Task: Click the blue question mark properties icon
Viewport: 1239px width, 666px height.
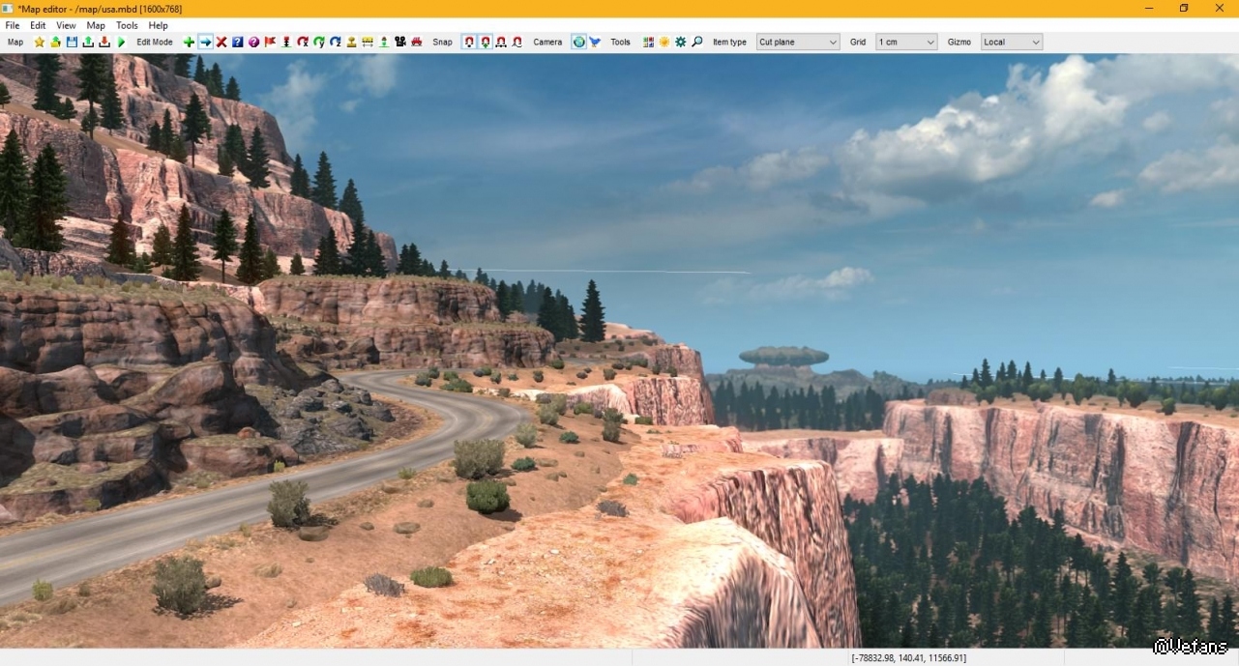Action: click(x=237, y=43)
